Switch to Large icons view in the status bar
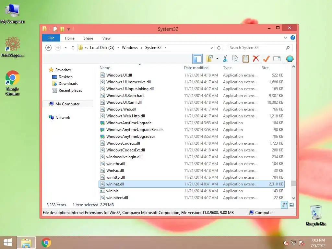Image resolution: width=332 pixels, height=249 pixels. coord(291,205)
